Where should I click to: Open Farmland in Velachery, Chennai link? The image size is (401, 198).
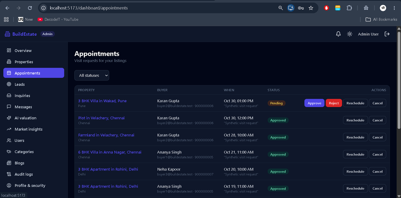[106, 135]
